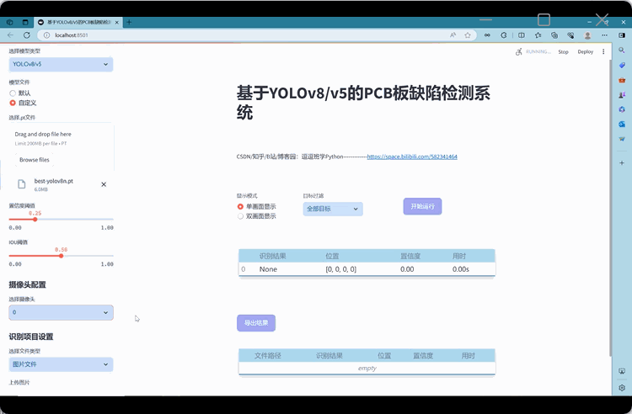Screen dimensions: 632x414
Task: Click Browse files button
Action: point(35,160)
